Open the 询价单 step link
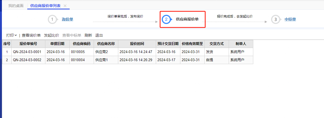Viewport: 324px width, 118px height. 67,19
